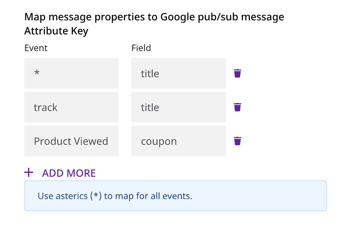The width and height of the screenshot is (347, 229).
Task: Focus the Event field containing asterisk
Action: tap(71, 74)
